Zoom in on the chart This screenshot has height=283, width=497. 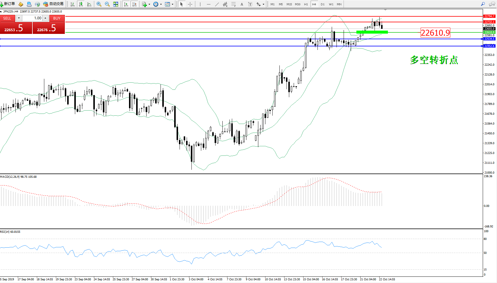click(x=99, y=4)
